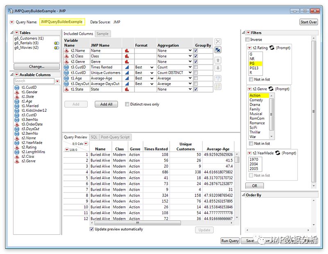Click the Available Columns search field
This screenshot has height=254, width=328.
pyautogui.click(x=34, y=81)
